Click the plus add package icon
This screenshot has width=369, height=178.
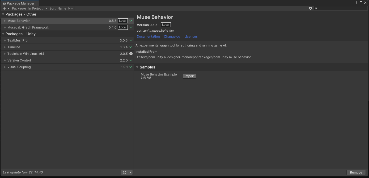[x=4, y=8]
